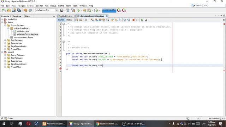Select com.mycompany.library package

click(24, 37)
